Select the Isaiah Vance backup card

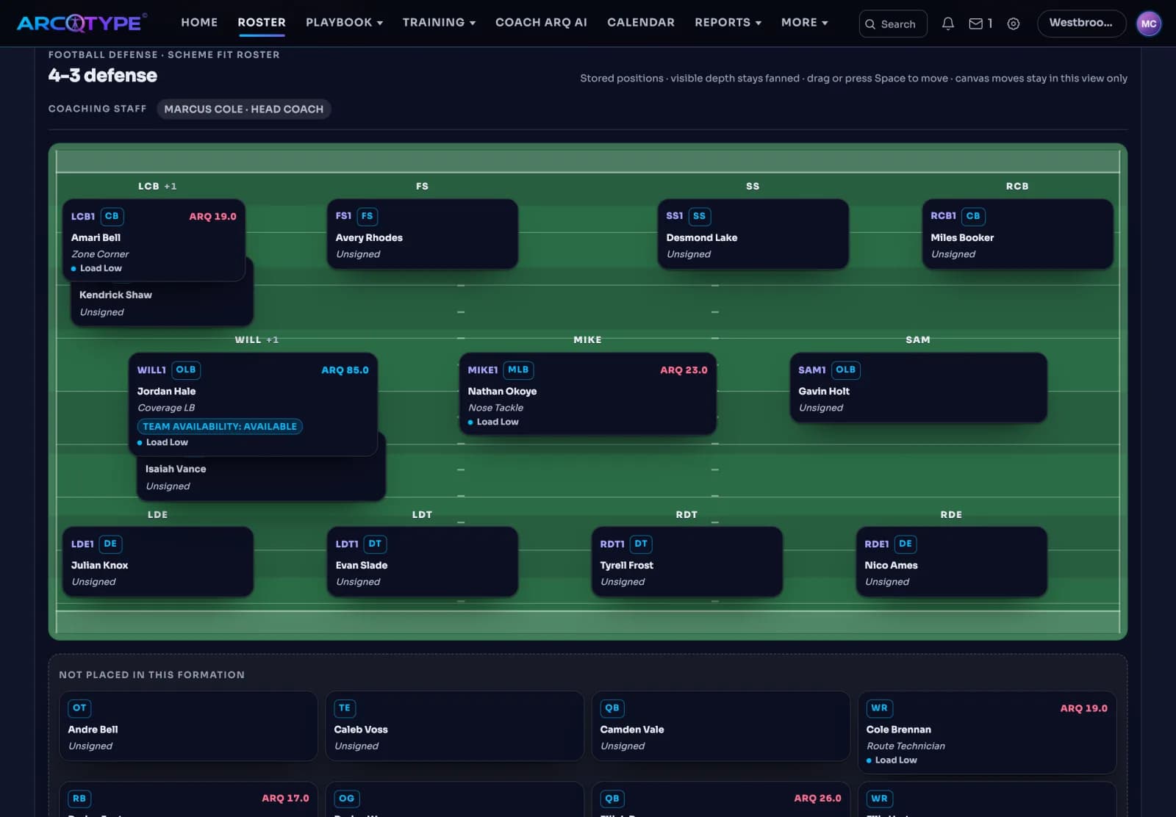(261, 478)
